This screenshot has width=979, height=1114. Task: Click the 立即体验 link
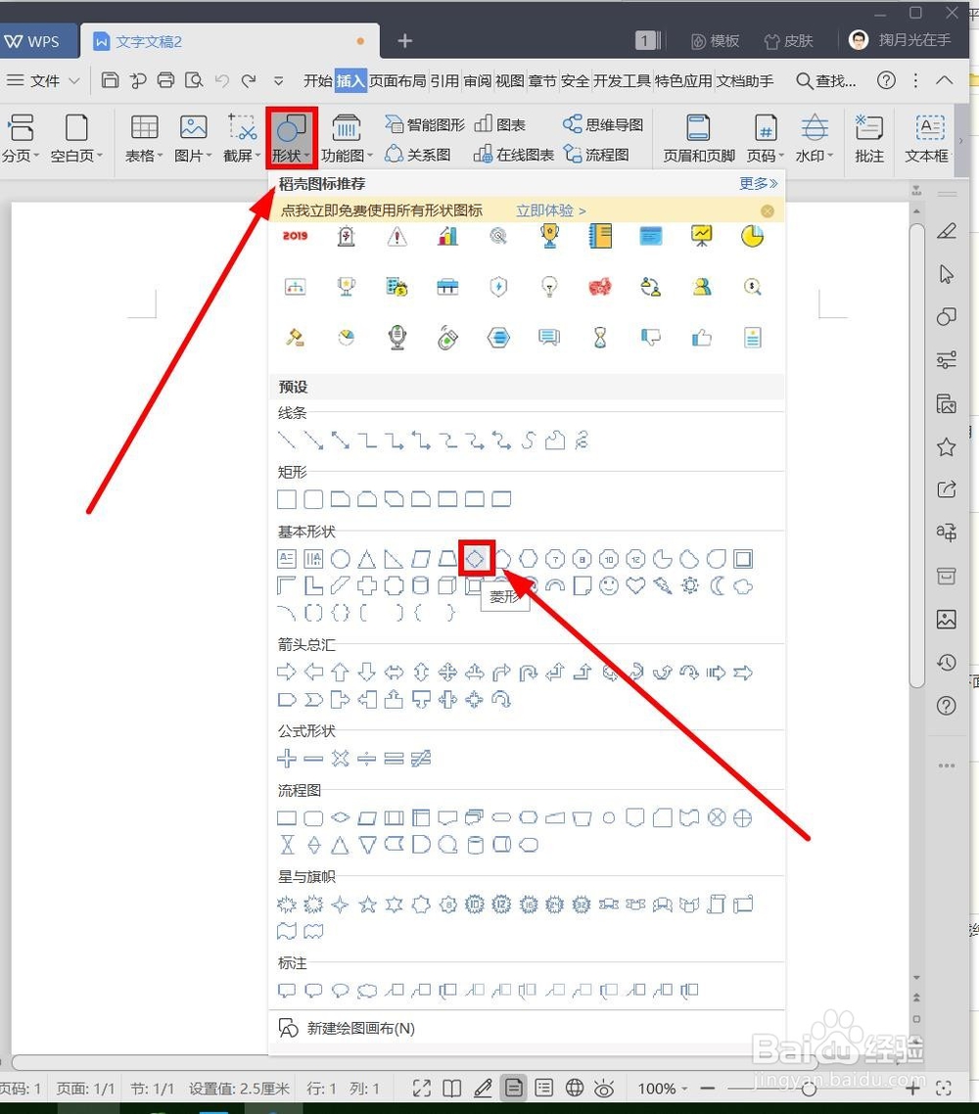point(550,211)
